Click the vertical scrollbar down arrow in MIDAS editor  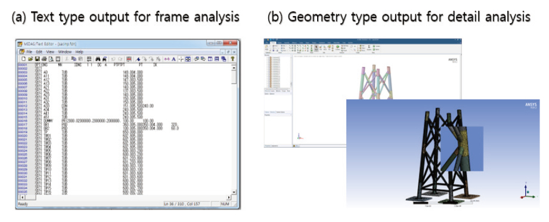[x=234, y=192]
